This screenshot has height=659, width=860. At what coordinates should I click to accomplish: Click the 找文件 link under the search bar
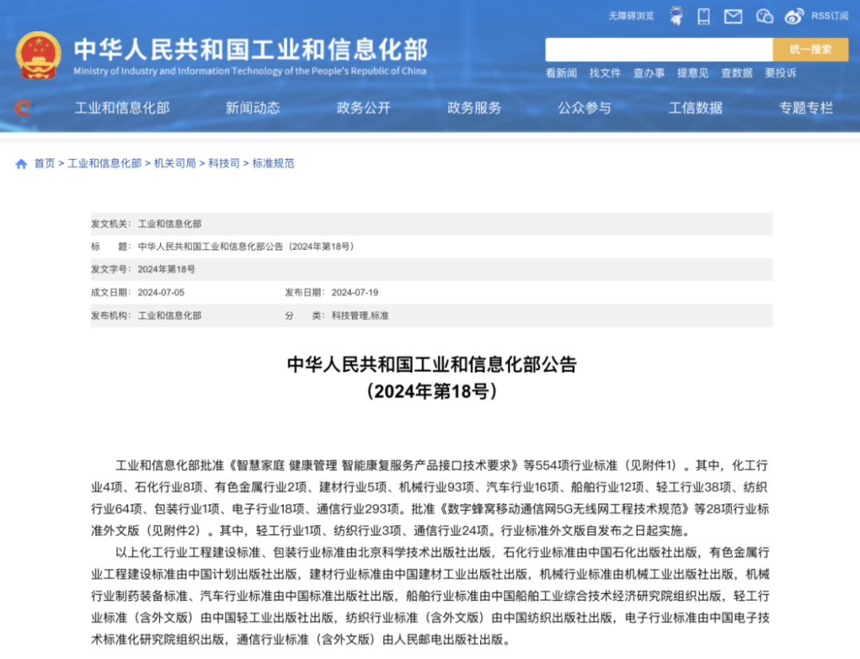[605, 73]
